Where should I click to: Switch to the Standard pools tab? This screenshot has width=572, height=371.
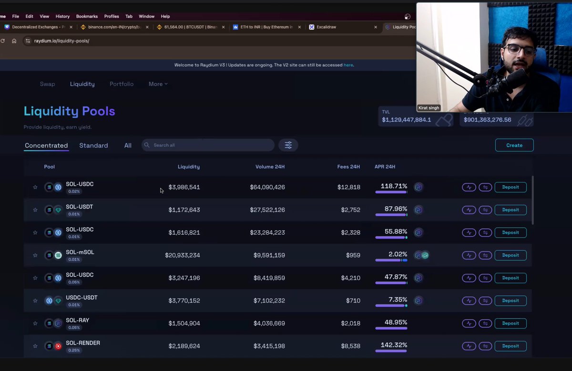pyautogui.click(x=93, y=145)
